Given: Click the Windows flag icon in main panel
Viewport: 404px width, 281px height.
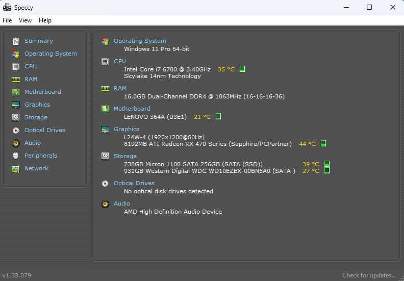Looking at the screenshot, I should coord(105,41).
